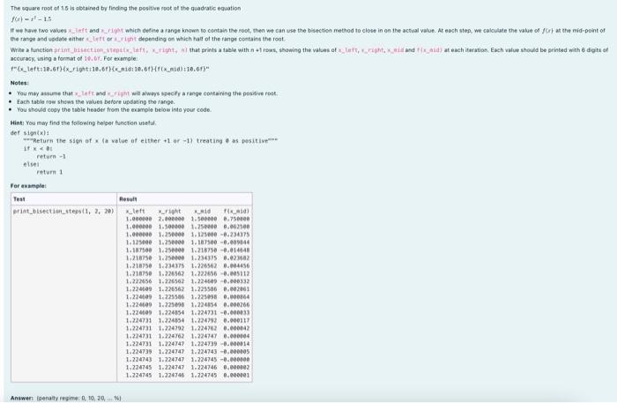Click the note about range containing the positive root
Viewport: 617px width, 403px height.
pyautogui.click(x=147, y=93)
